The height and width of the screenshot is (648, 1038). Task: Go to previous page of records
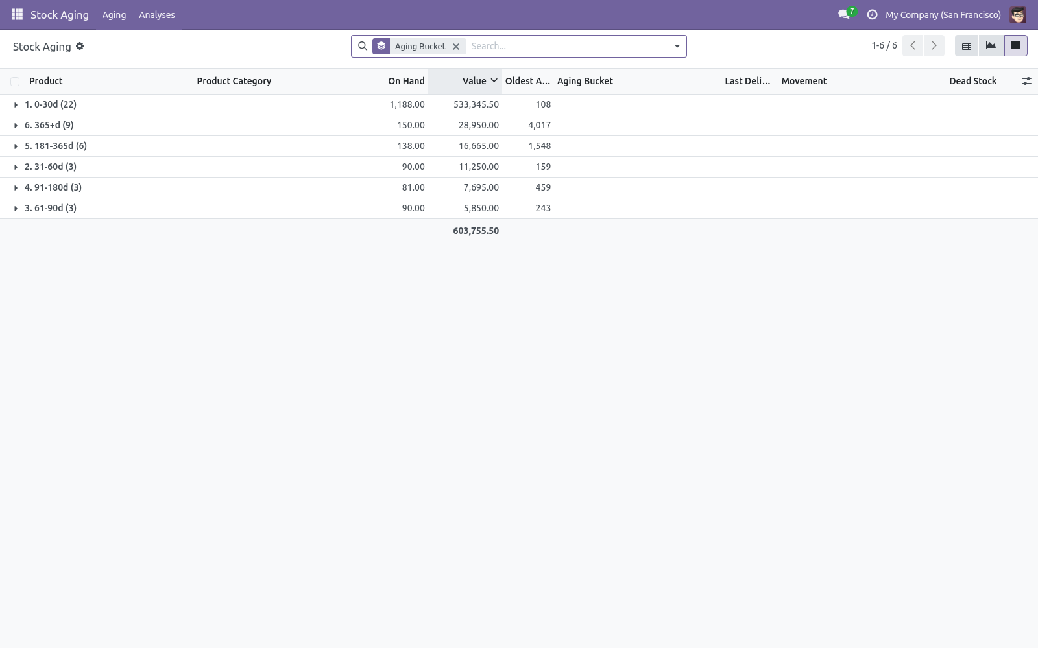913,45
